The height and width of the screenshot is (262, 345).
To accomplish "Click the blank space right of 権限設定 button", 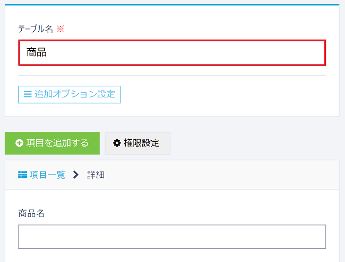I will point(255,143).
